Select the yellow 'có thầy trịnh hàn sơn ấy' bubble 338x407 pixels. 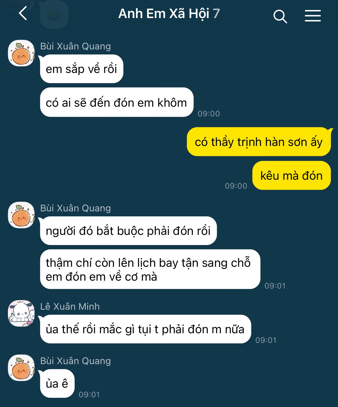pos(259,142)
